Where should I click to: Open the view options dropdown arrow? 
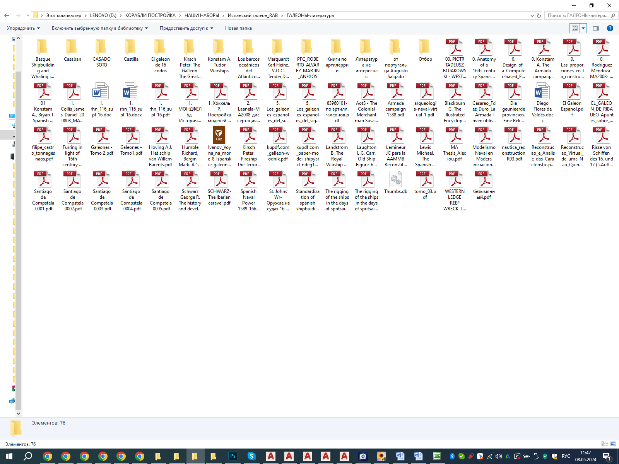pyautogui.click(x=583, y=28)
